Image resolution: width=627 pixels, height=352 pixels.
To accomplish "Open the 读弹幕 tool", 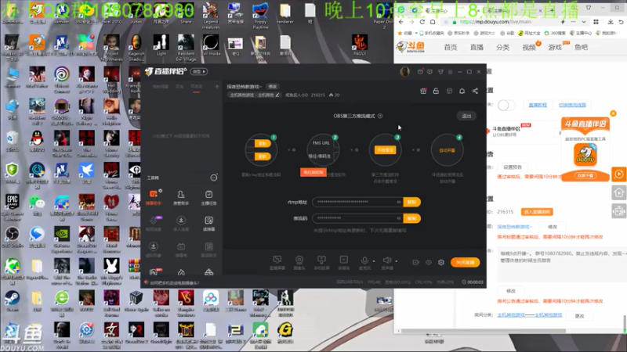I will [x=208, y=223].
